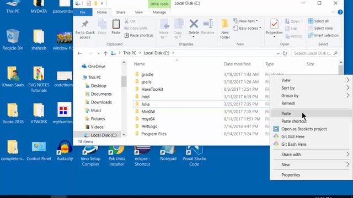Click navigation pane scroll down arrow
353x198 pixels.
tap(124, 135)
